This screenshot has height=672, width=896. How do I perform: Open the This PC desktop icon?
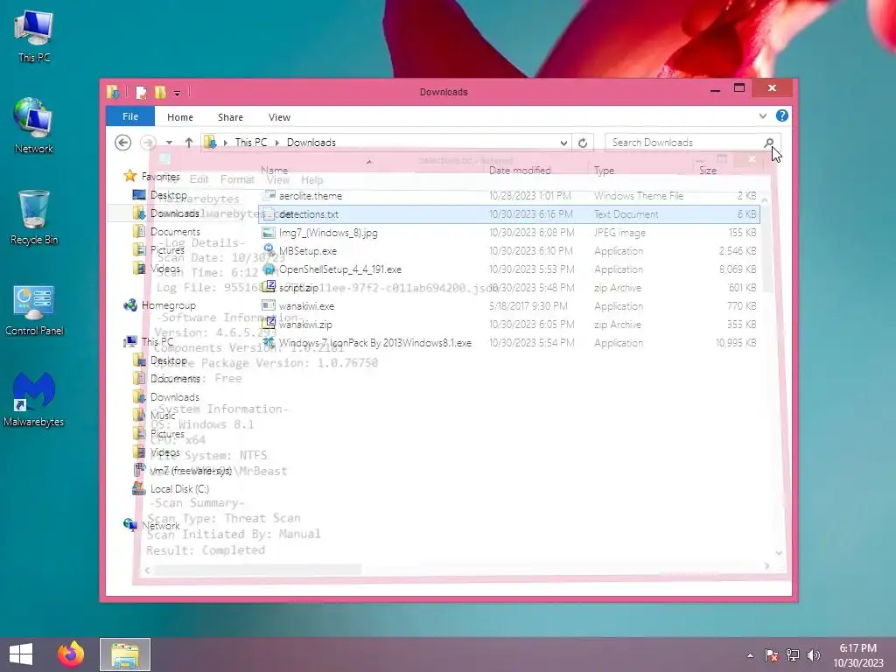34,37
